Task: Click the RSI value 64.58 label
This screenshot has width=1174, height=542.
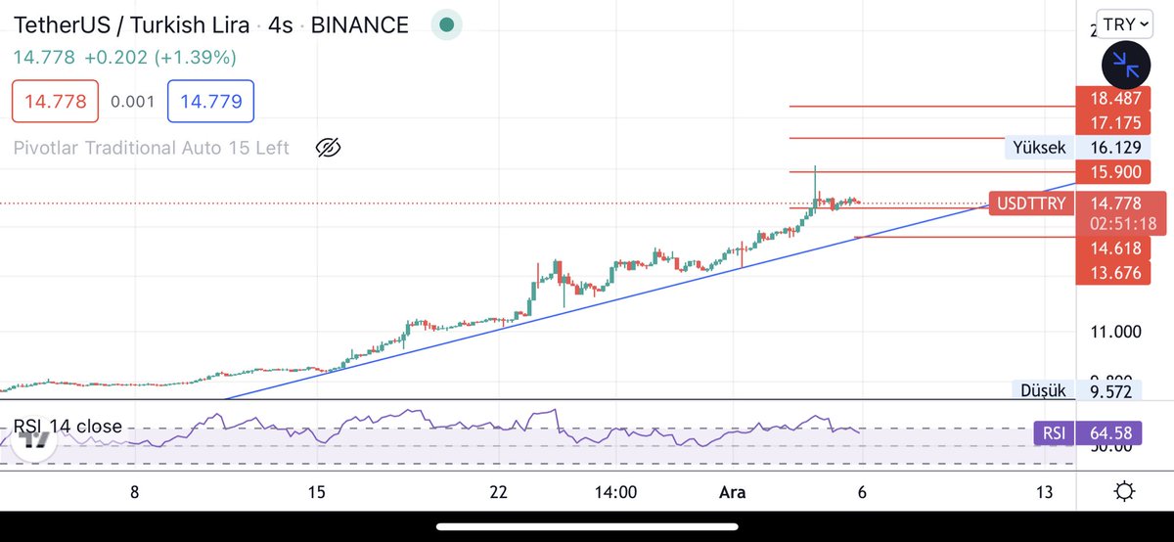Action: click(1109, 432)
